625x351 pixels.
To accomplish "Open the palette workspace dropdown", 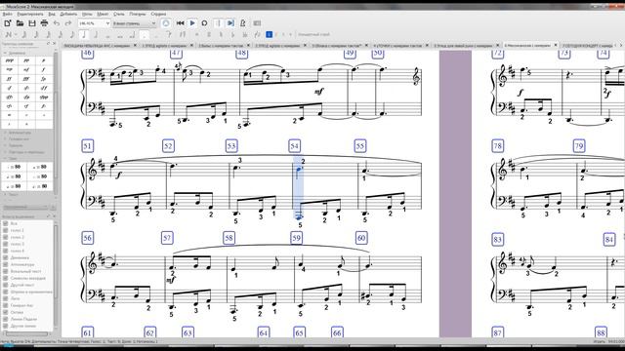I will tap(24, 208).
